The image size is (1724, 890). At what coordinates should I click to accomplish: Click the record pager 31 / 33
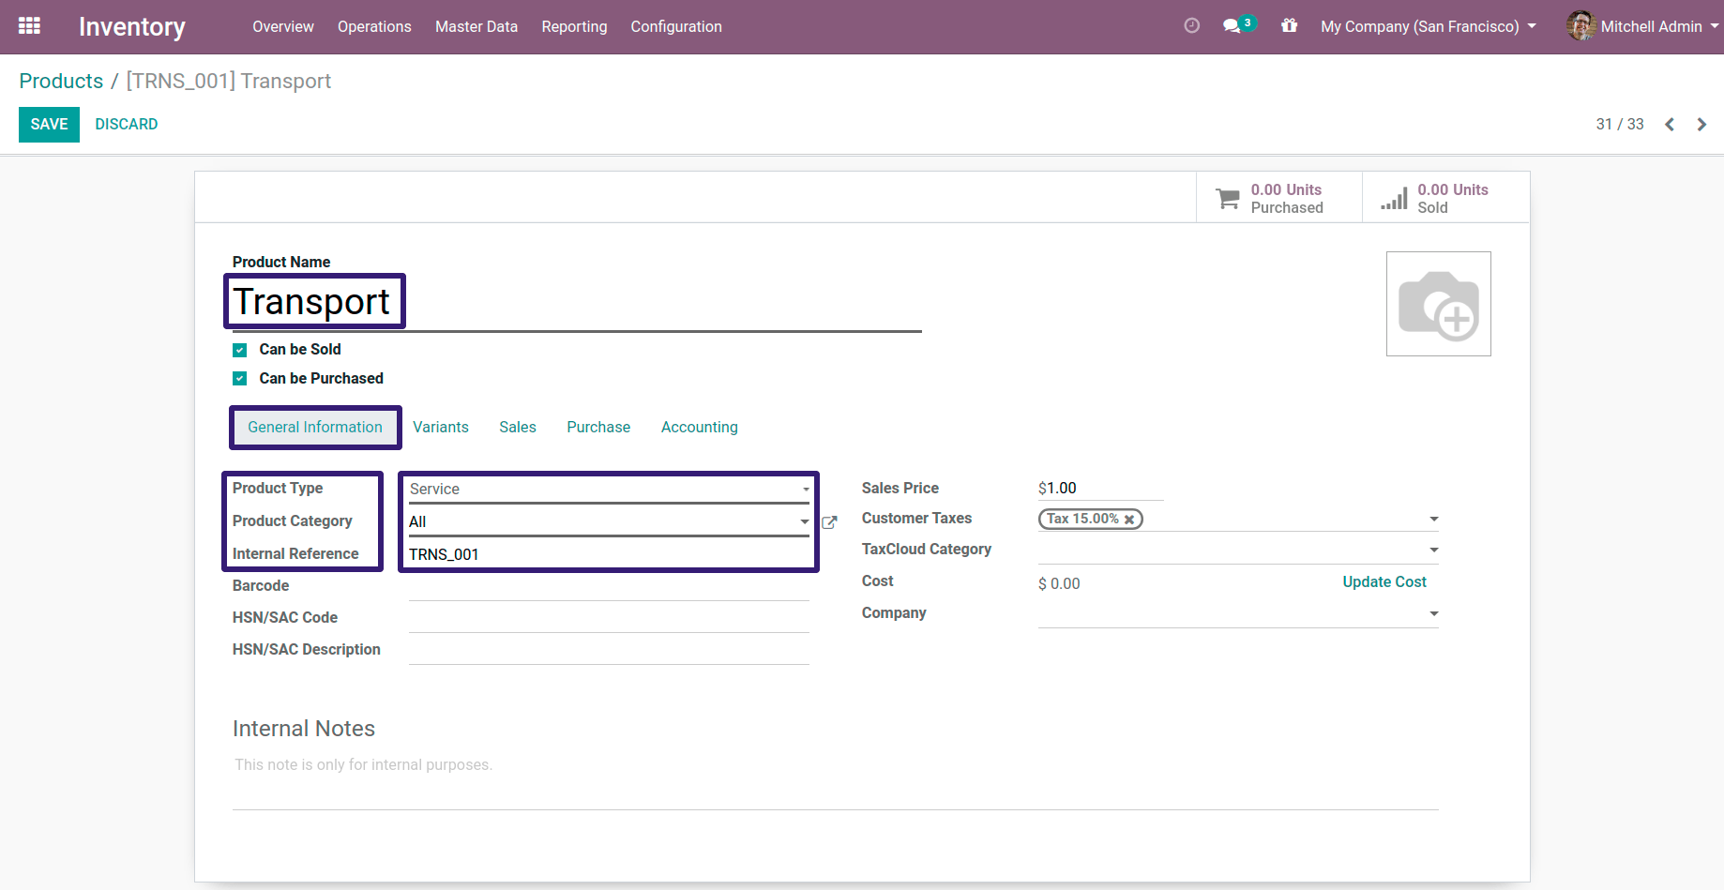point(1620,125)
